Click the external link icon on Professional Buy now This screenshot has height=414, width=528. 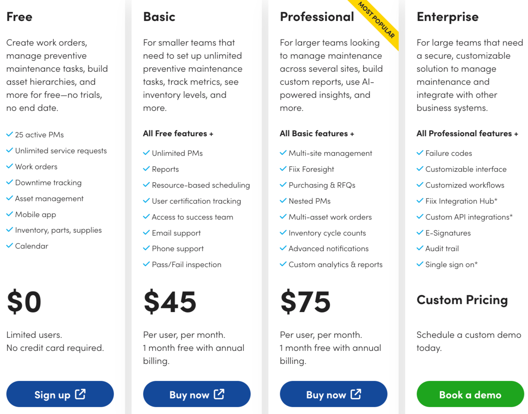pyautogui.click(x=356, y=394)
